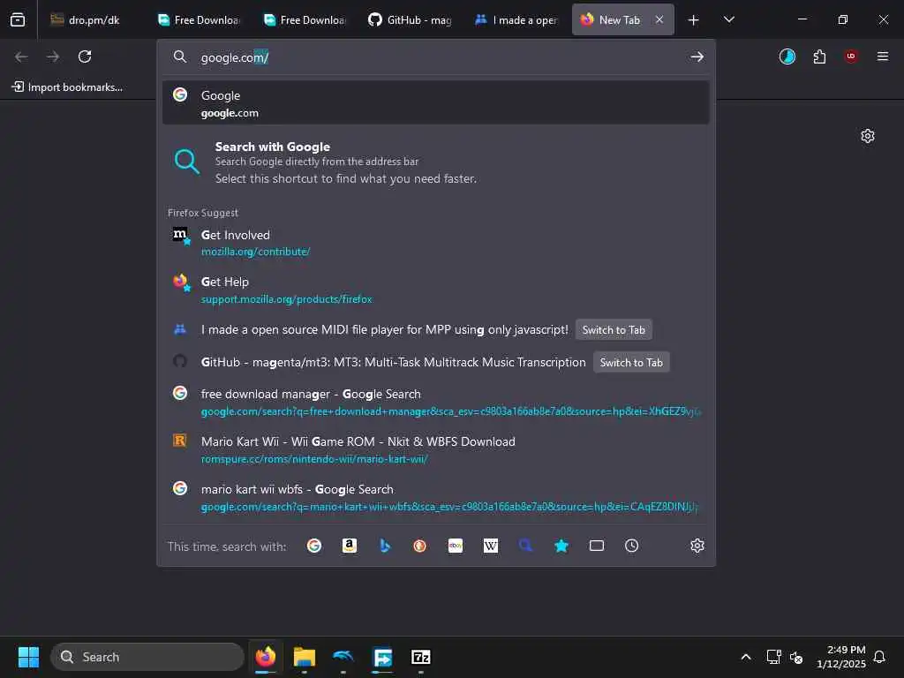
Task: Open search settings gear in suggestions panel
Action: 697,546
